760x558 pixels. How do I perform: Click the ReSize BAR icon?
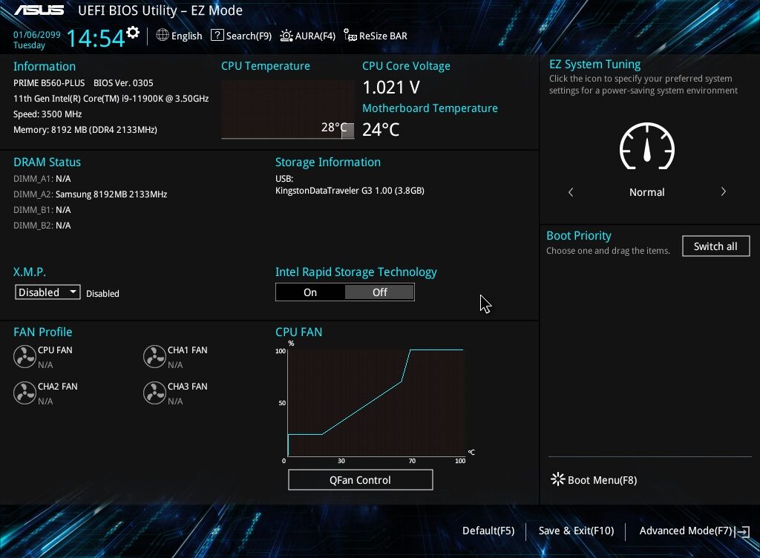[x=350, y=35]
